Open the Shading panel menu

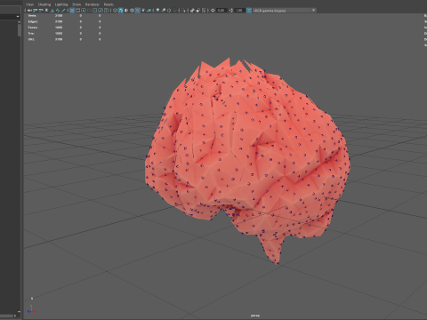coord(44,4)
